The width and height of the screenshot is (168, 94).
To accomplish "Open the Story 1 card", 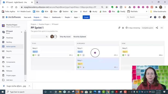I will (x=97, y=64).
